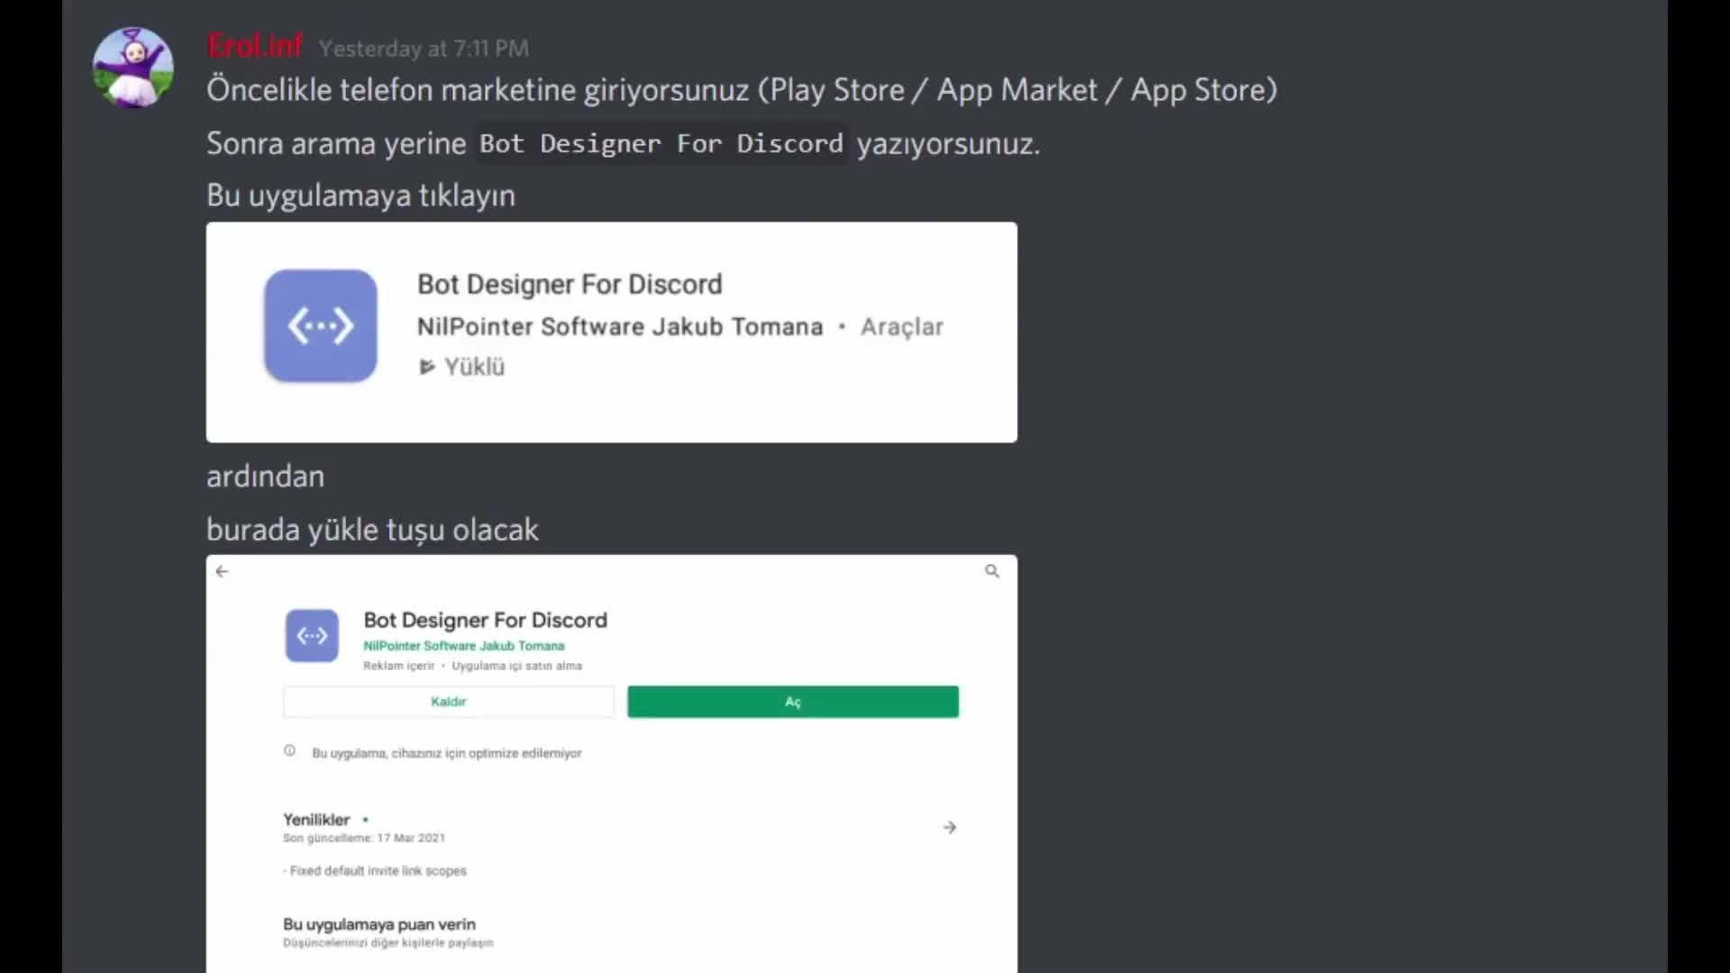Click the 'Reklam içerir' label
This screenshot has width=1730, height=973.
click(398, 666)
